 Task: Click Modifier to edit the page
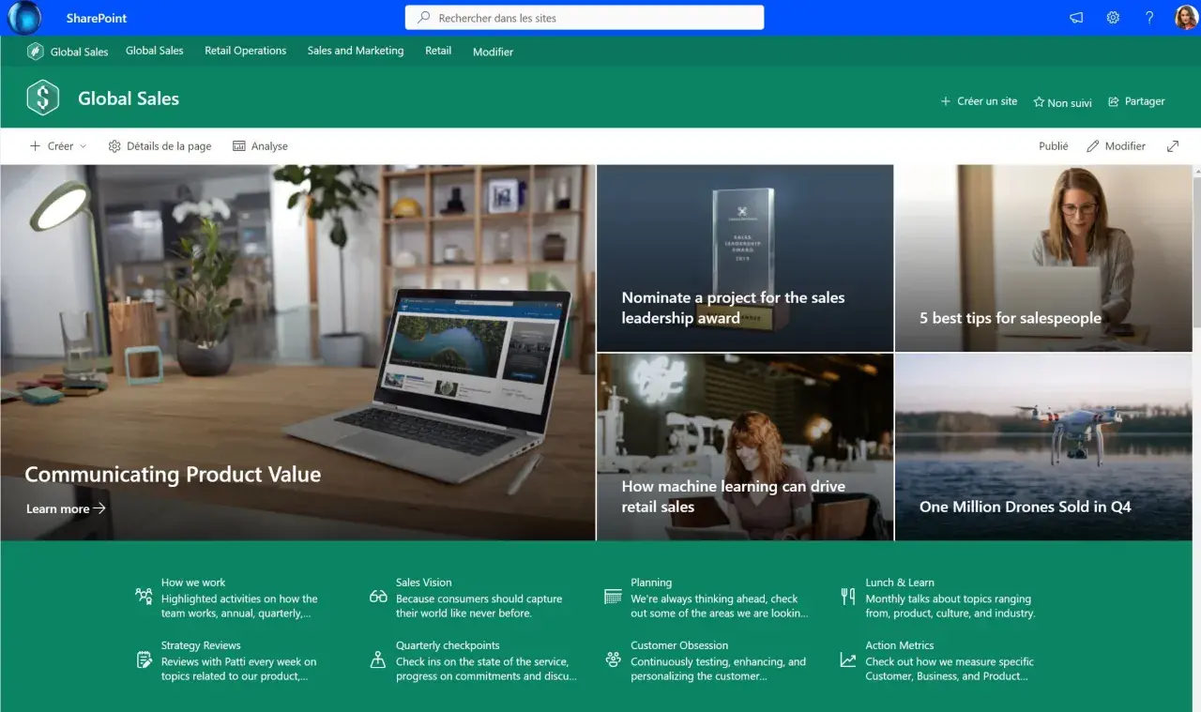point(1116,146)
